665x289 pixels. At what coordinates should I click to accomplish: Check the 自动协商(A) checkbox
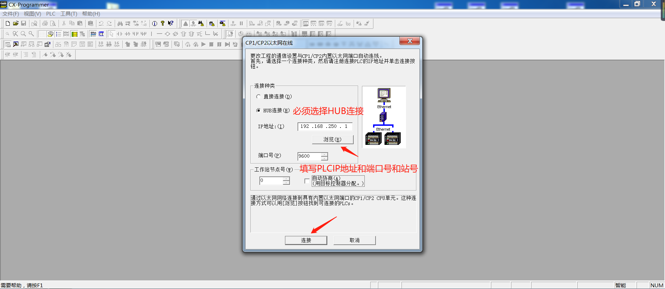pos(307,181)
